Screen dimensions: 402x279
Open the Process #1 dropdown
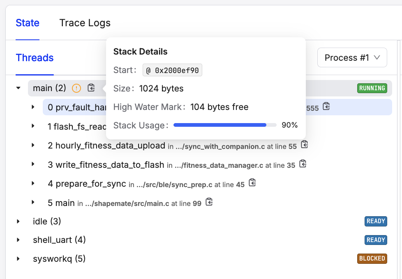tap(352, 58)
